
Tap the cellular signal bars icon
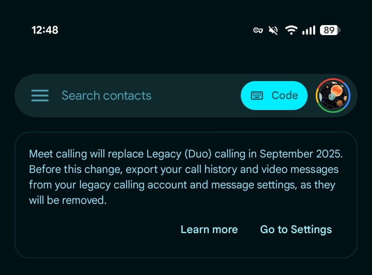pyautogui.click(x=309, y=30)
